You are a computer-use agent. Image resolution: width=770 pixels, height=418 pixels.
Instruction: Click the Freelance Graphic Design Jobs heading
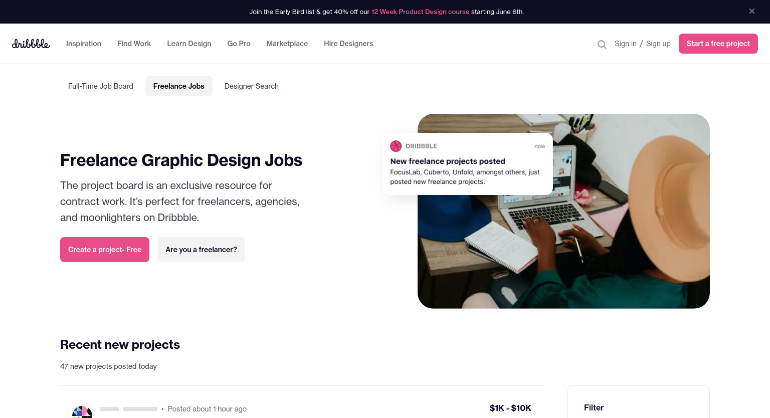point(181,160)
